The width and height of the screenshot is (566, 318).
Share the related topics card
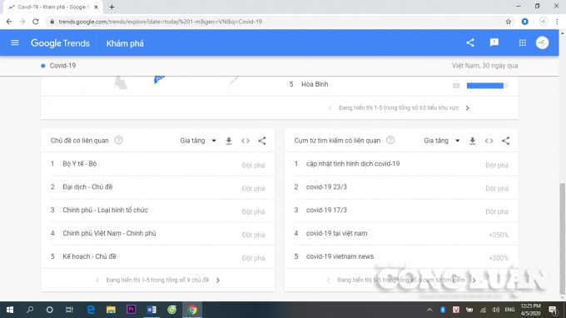click(262, 141)
